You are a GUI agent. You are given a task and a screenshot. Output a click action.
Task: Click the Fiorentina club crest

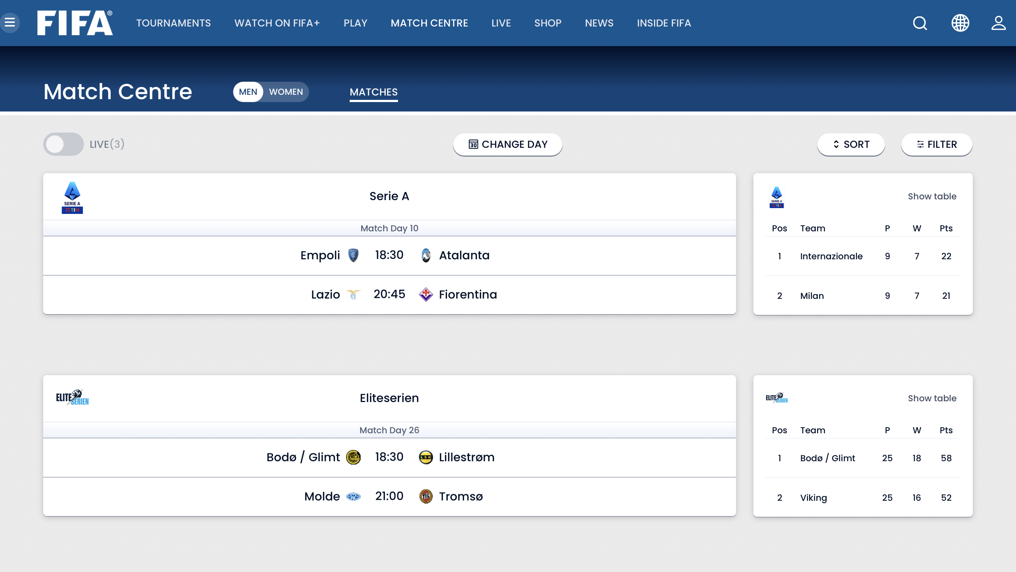click(426, 294)
